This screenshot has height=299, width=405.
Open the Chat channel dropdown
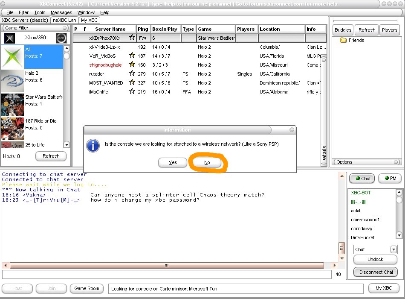tap(393, 249)
